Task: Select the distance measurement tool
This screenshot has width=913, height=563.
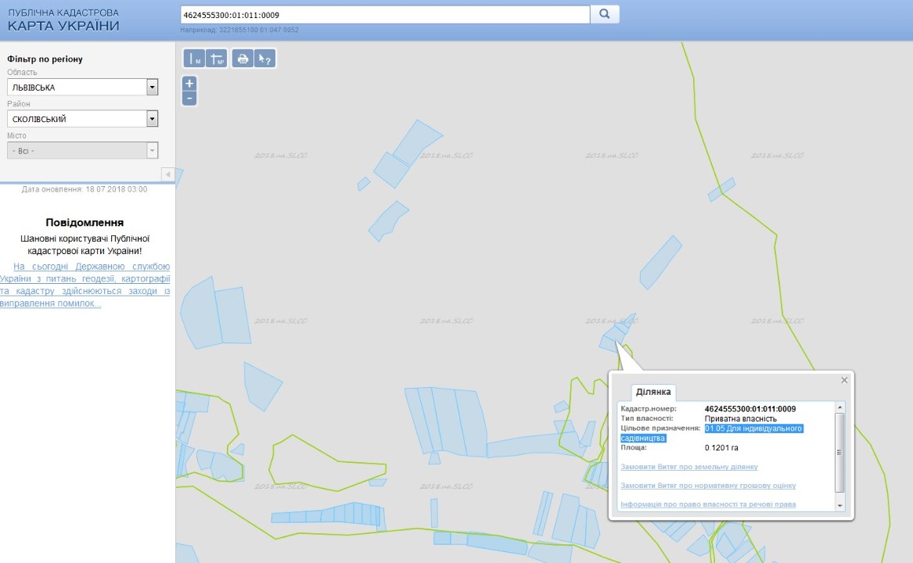Action: point(194,59)
